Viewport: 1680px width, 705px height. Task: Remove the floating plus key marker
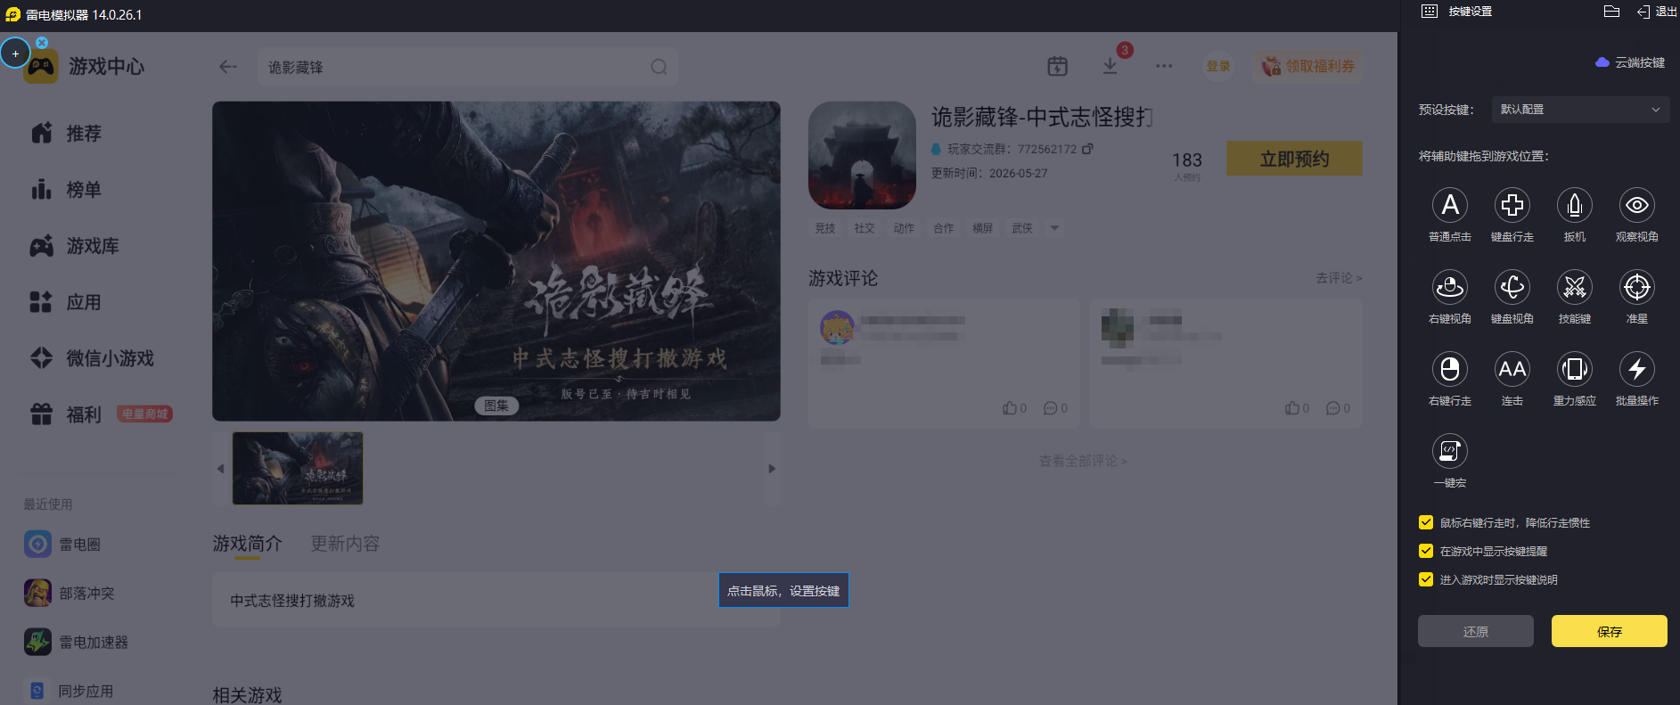pyautogui.click(x=42, y=42)
